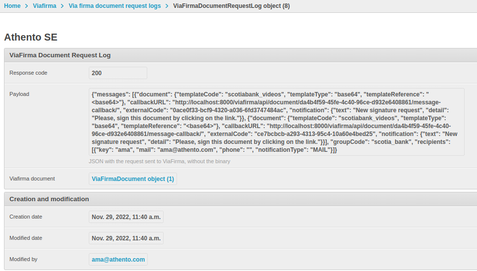Image resolution: width=477 pixels, height=271 pixels.
Task: Click the chevron right after Home
Action: click(x=27, y=6)
